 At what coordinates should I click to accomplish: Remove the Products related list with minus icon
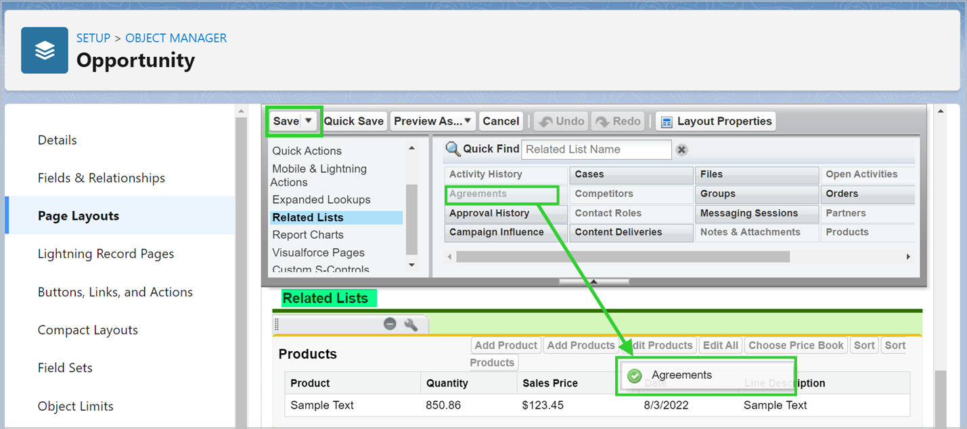pyautogui.click(x=390, y=324)
